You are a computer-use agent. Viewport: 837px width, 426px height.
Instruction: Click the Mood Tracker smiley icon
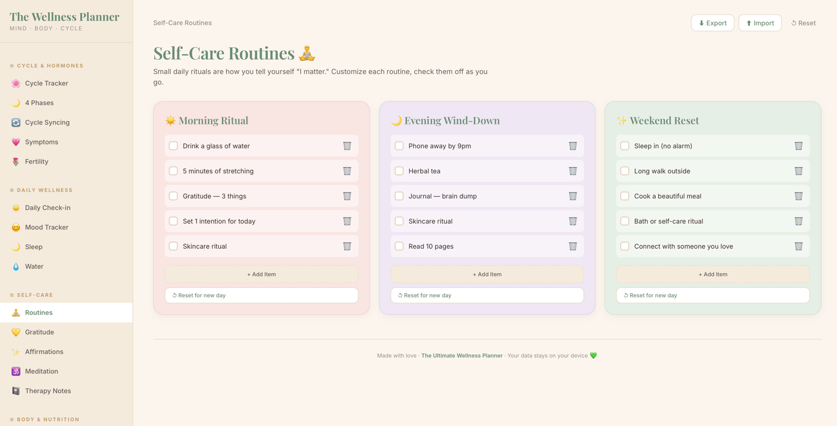pos(16,227)
